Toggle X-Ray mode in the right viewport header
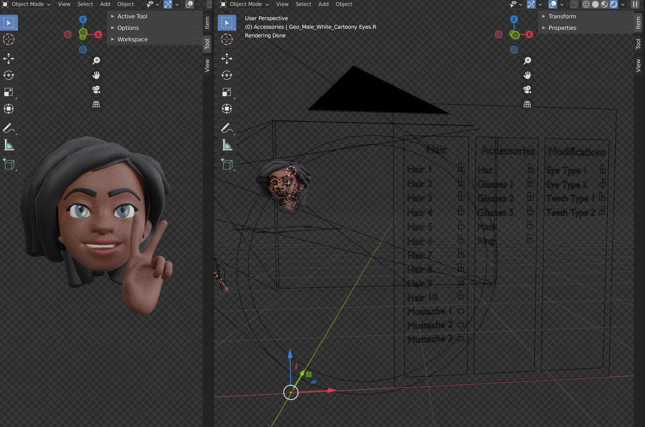The image size is (645, 427). point(574,5)
